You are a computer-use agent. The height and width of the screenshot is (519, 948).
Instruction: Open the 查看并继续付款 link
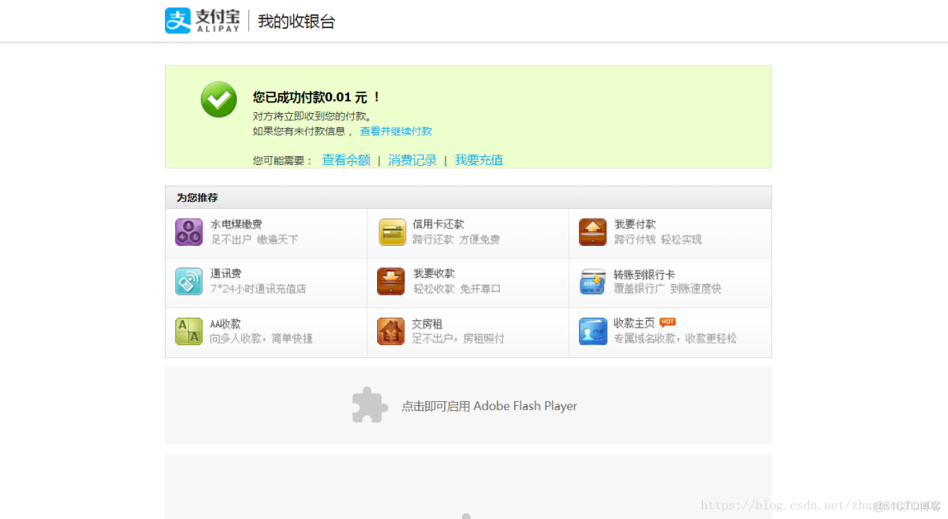(396, 131)
